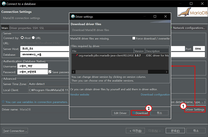The width and height of the screenshot is (208, 137).
Task: Enable Force download / overwrite checkbox
Action: click(x=134, y=38)
